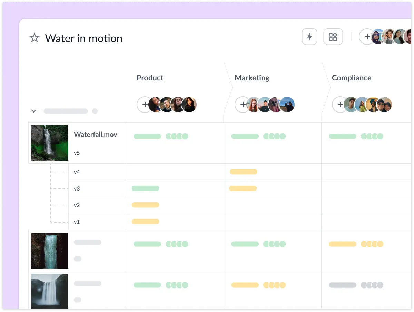Open the Waterfall.mov file name
The width and height of the screenshot is (414, 312).
(96, 135)
